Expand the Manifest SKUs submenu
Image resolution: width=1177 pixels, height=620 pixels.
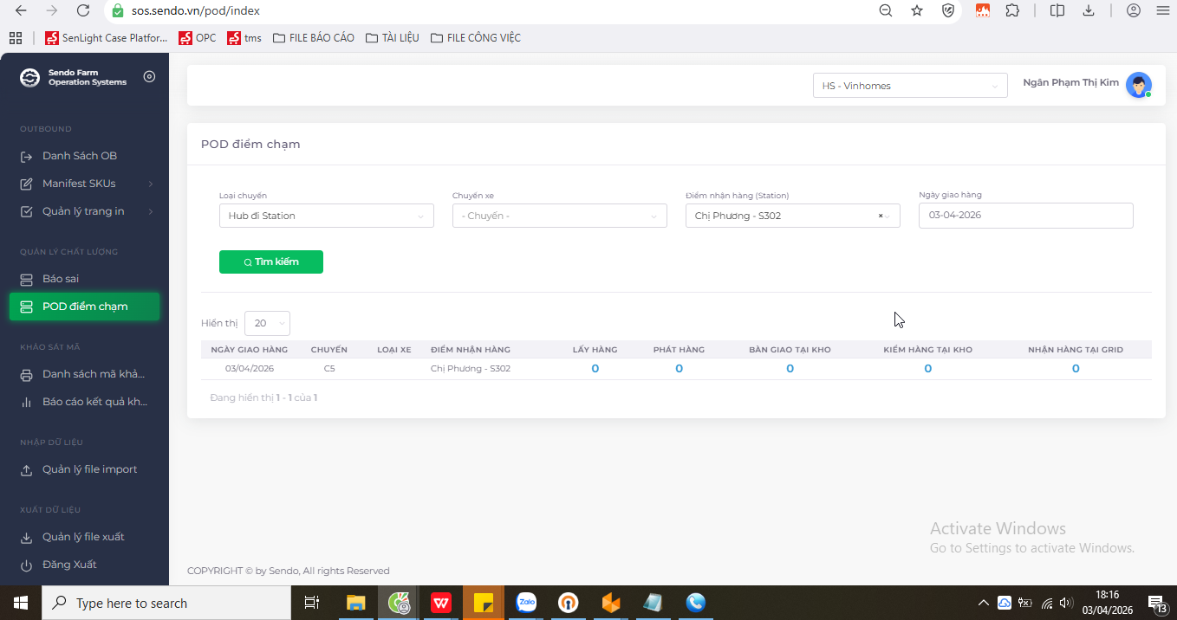(85, 184)
